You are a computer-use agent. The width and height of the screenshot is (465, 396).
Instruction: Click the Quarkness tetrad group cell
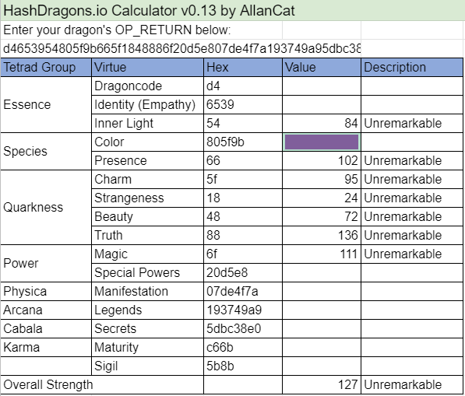pos(46,207)
